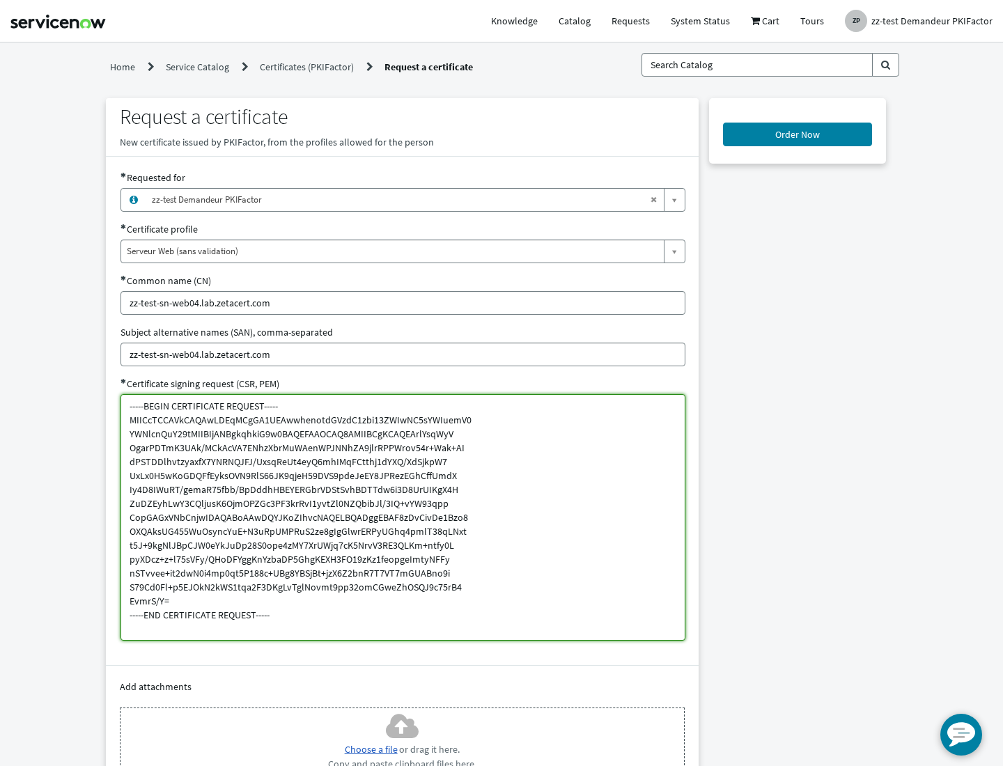Open the Cart from the header
The image size is (1003, 766).
coord(765,21)
